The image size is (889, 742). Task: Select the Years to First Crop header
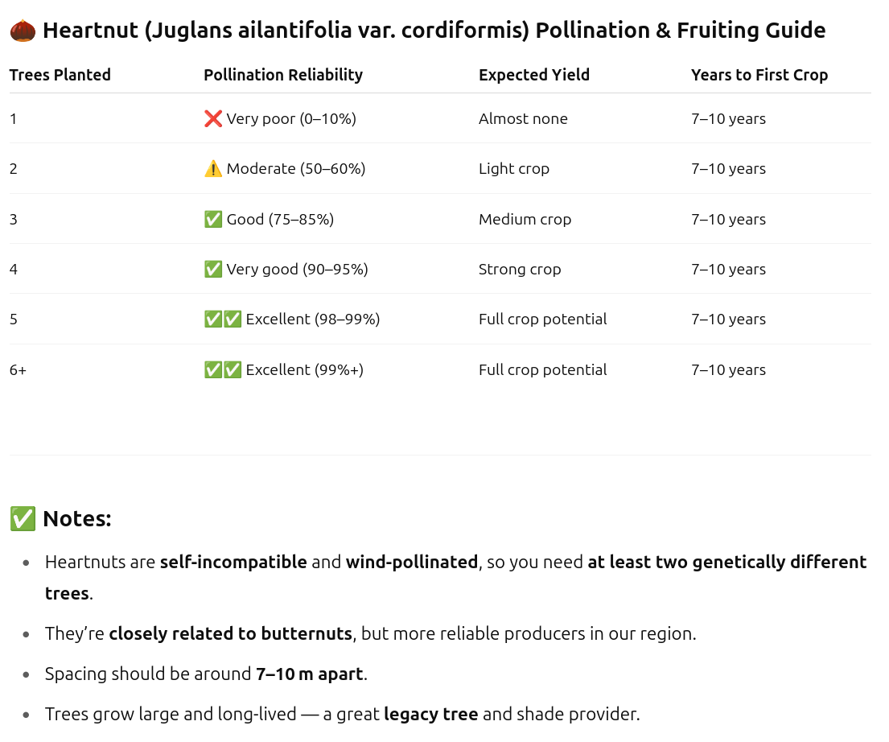coord(759,75)
